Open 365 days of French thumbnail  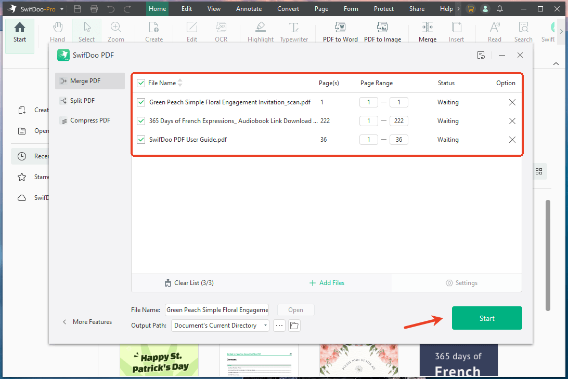point(459,360)
